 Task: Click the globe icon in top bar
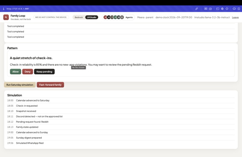point(222,9)
